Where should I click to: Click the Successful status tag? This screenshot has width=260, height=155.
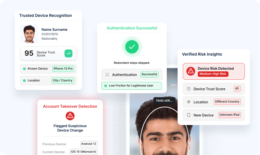tap(149, 75)
